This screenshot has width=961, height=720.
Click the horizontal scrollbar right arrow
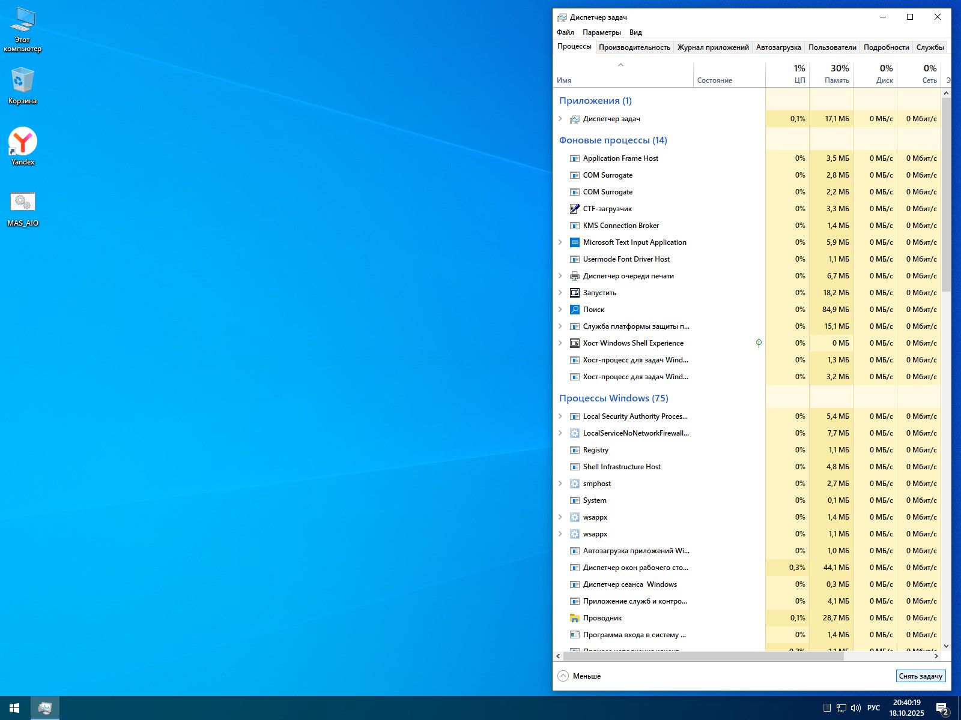pos(936,656)
